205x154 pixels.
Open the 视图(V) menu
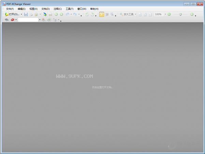[33, 9]
